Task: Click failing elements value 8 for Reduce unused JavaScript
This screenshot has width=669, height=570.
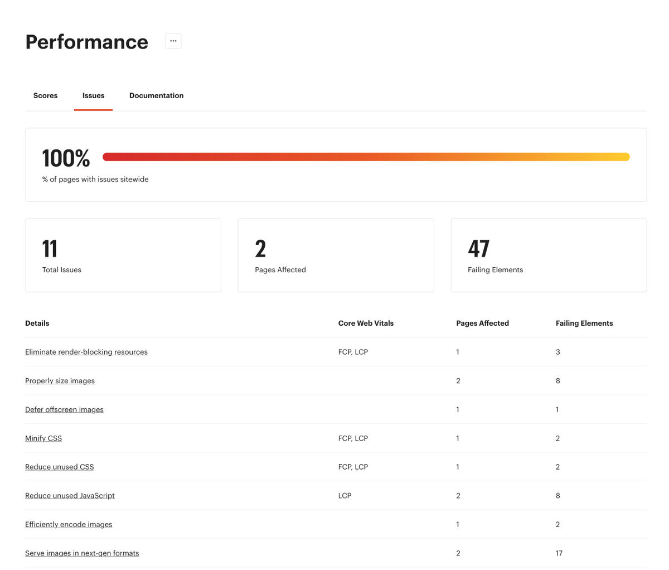Action: (x=558, y=496)
